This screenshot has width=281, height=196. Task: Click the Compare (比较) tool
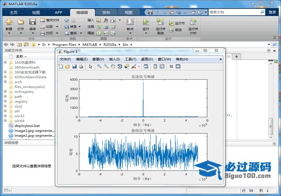[x=47, y=27]
